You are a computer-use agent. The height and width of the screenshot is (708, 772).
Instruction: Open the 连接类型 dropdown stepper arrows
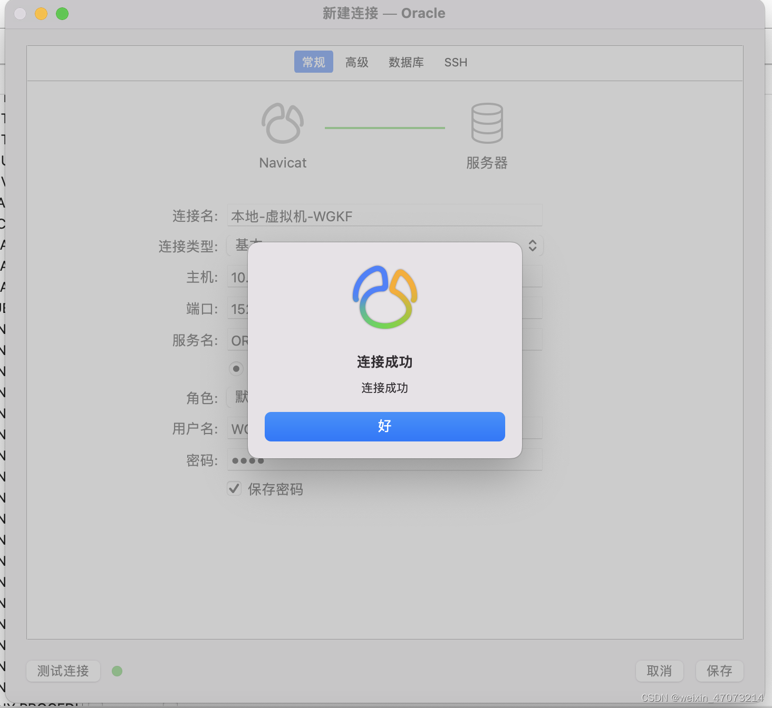point(533,245)
